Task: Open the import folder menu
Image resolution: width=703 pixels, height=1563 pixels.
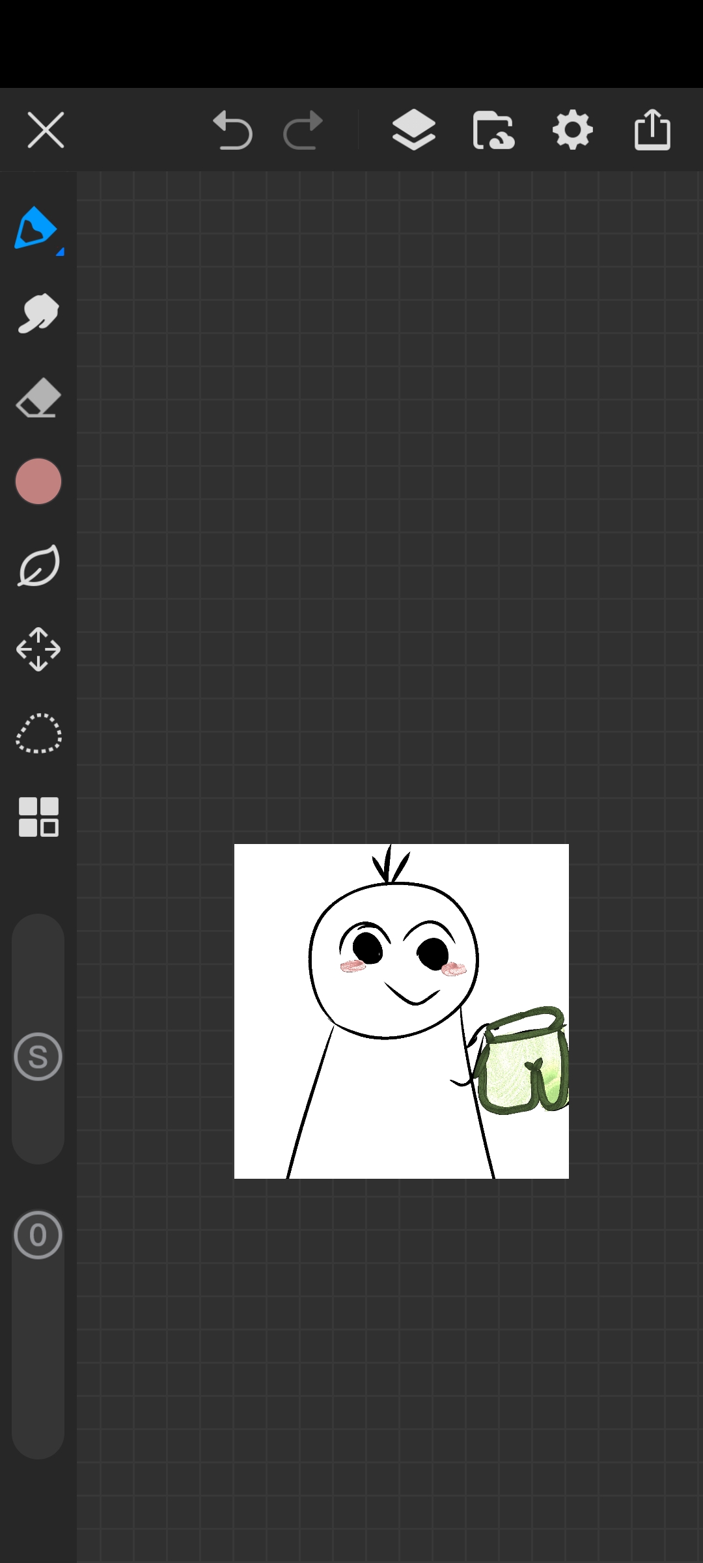Action: pos(493,130)
